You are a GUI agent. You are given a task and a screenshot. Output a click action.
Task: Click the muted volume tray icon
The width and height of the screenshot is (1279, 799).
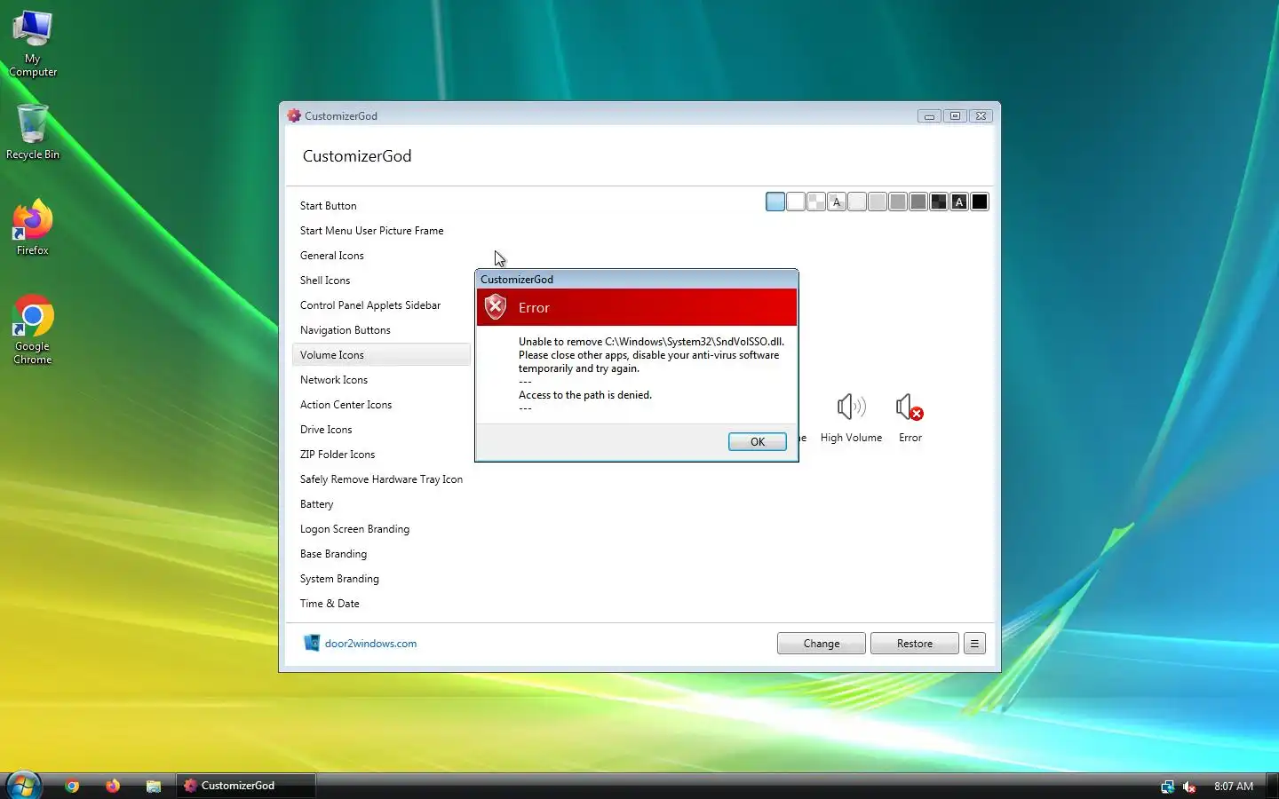coord(1190,787)
